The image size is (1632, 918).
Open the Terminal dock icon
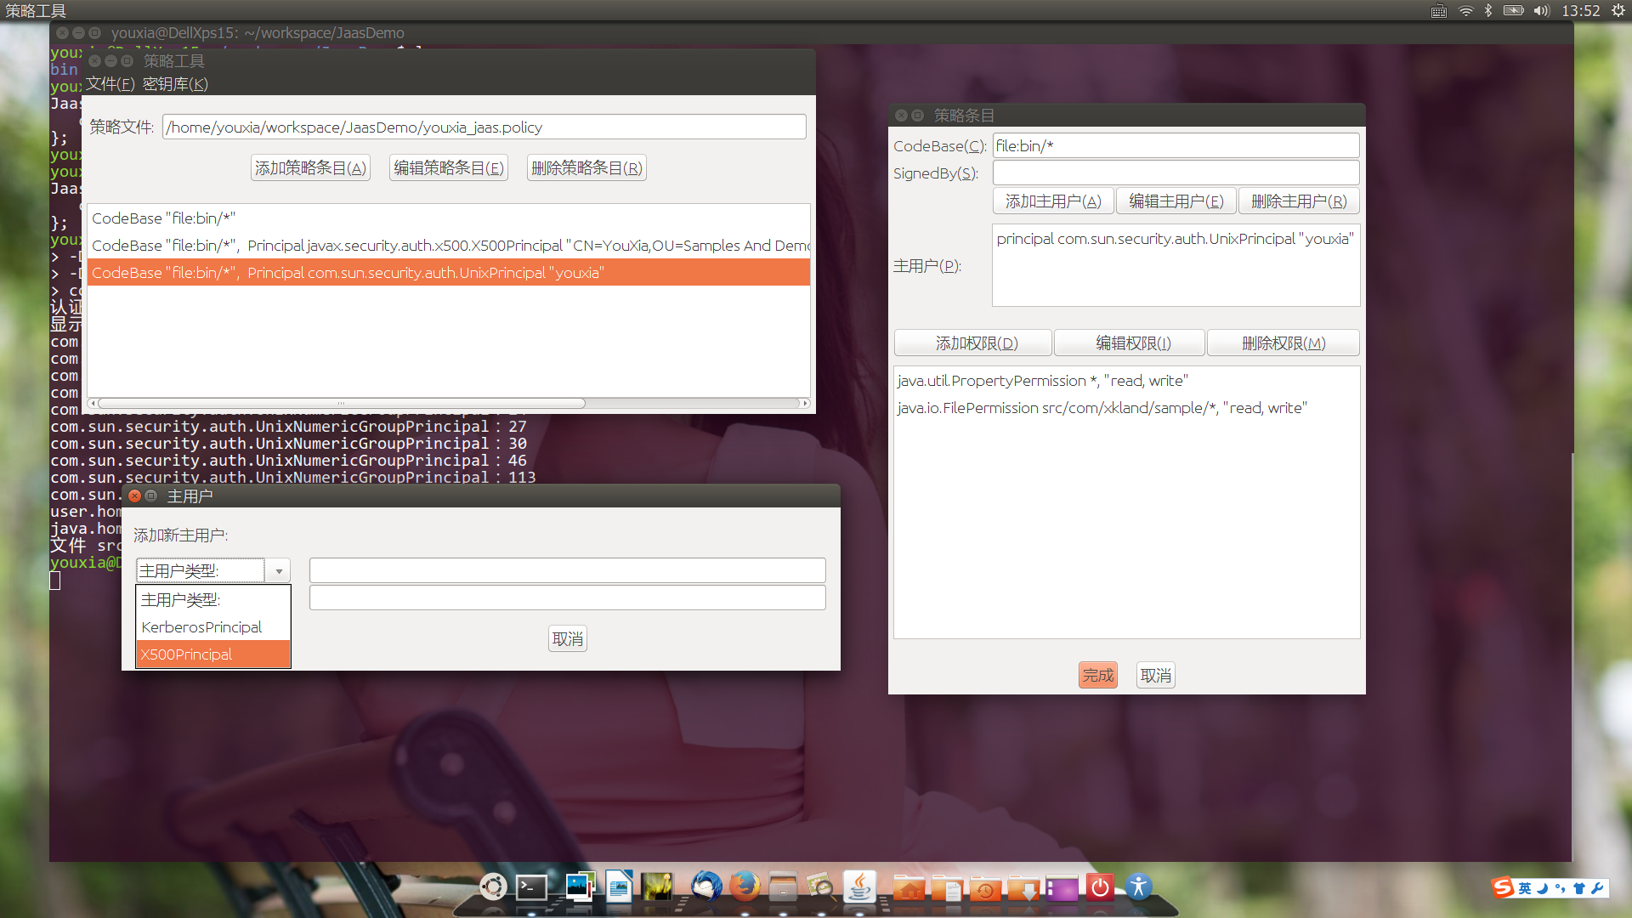[532, 888]
